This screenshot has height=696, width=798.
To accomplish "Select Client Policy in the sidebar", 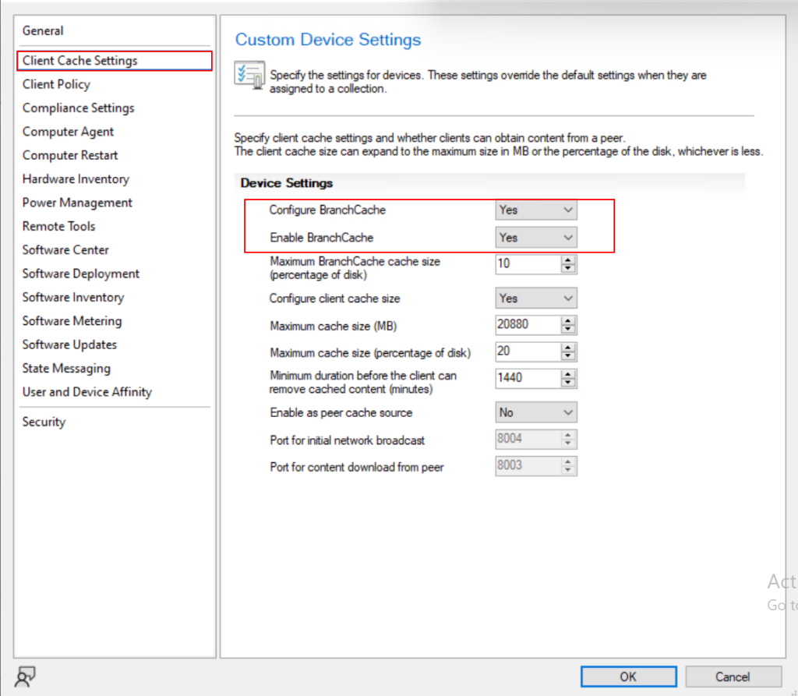I will point(56,84).
